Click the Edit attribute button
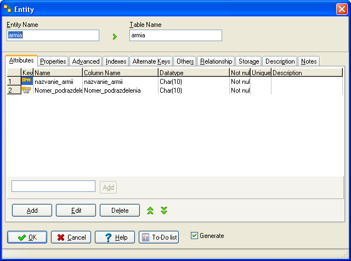This screenshot has height=261, width=351. (x=76, y=210)
